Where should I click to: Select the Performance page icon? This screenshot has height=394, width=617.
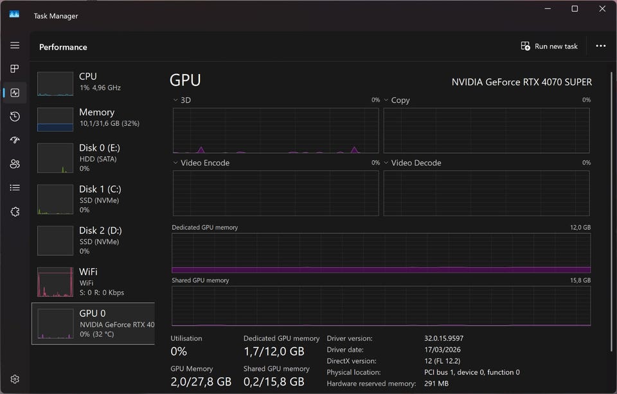[x=15, y=93]
